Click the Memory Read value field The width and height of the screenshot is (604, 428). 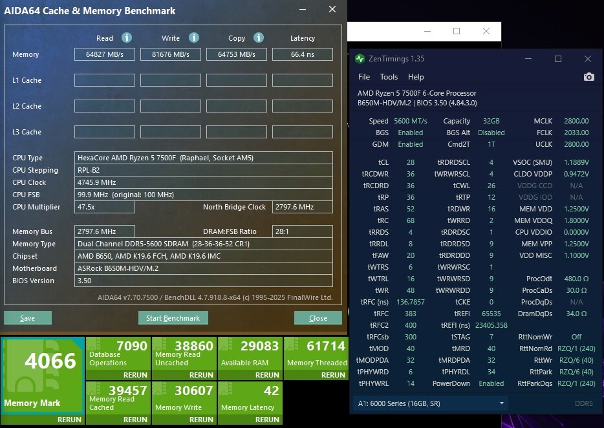click(x=104, y=54)
